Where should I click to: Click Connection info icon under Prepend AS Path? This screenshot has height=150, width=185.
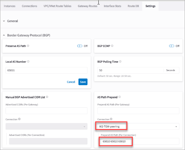click(111, 119)
